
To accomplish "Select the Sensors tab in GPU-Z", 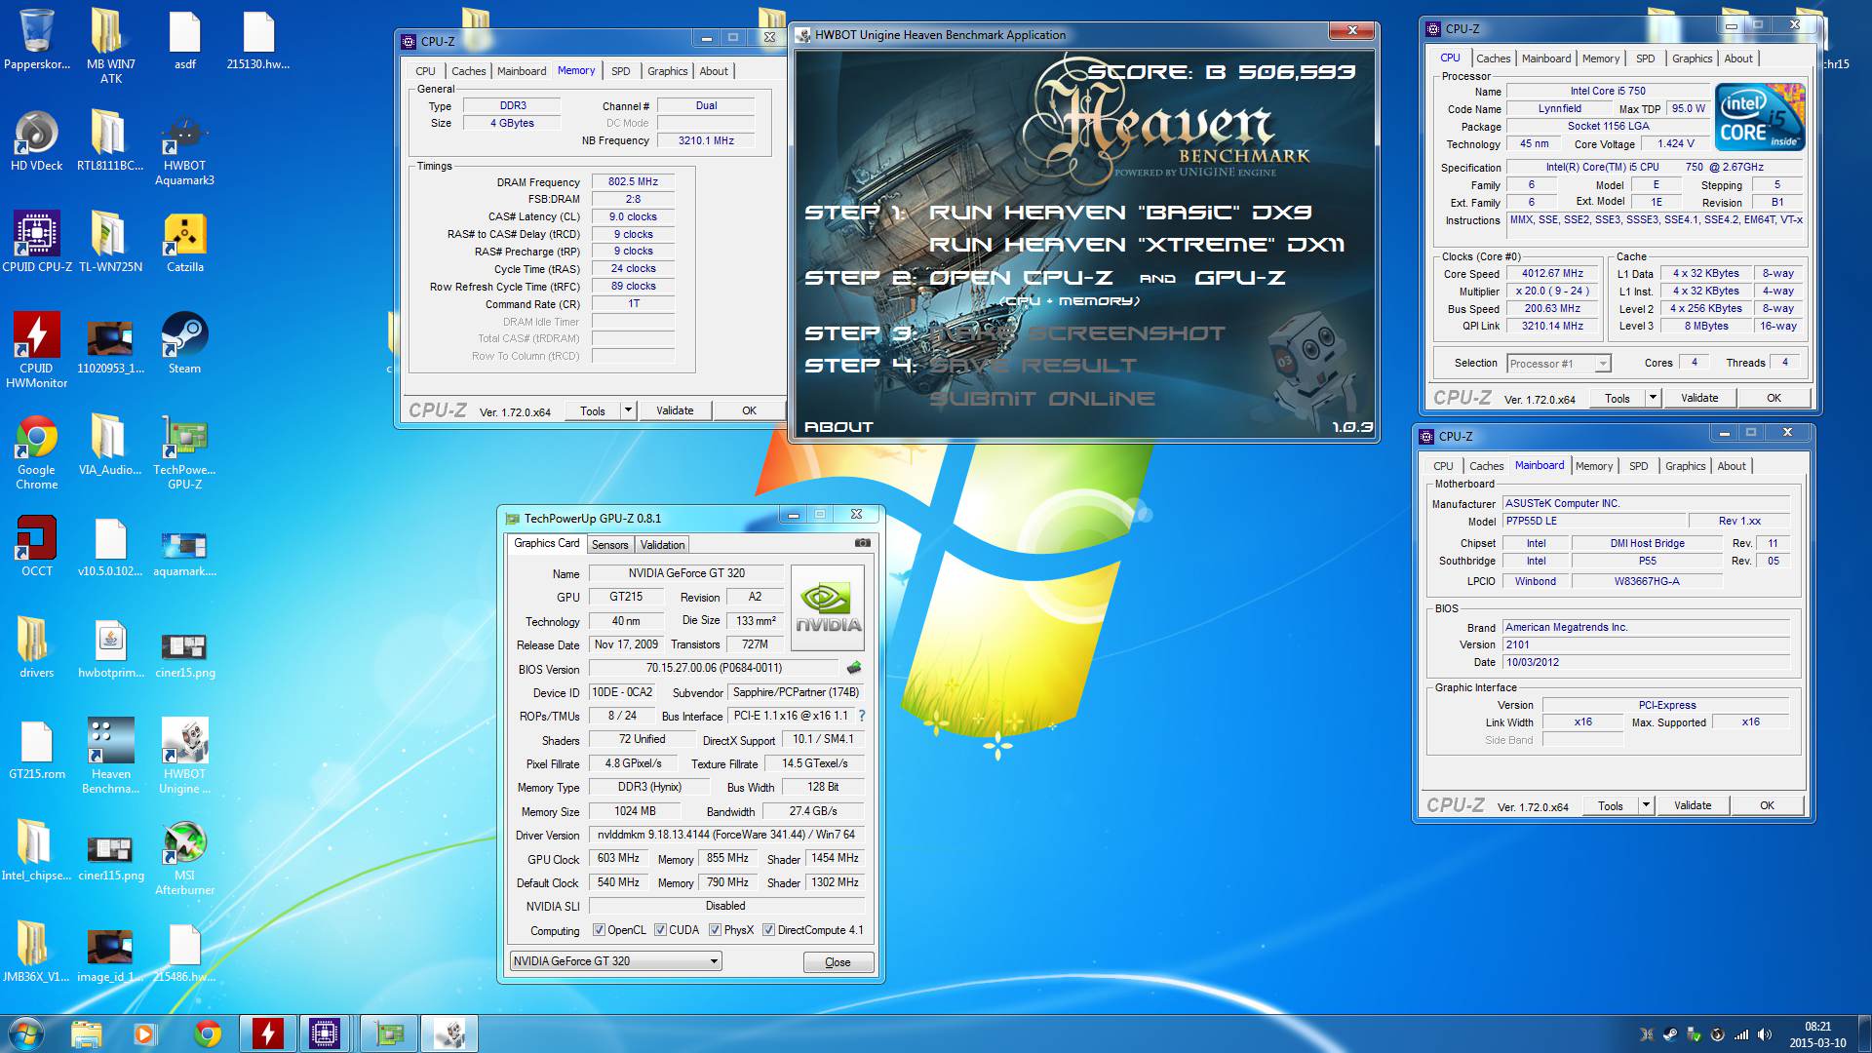I will tap(609, 545).
